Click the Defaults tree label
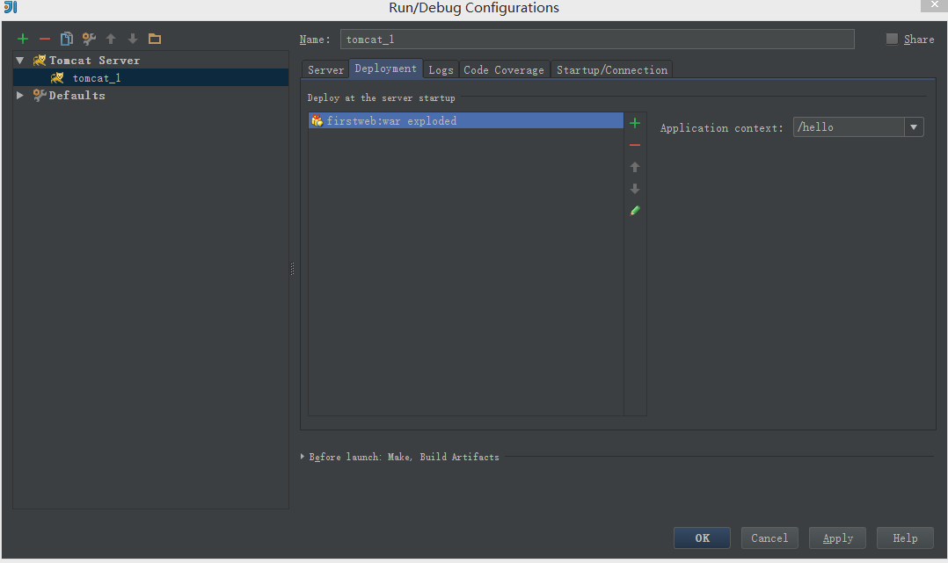The image size is (948, 563). (77, 96)
